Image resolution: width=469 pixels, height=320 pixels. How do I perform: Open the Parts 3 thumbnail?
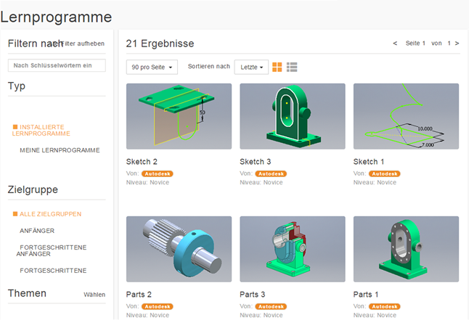point(293,249)
